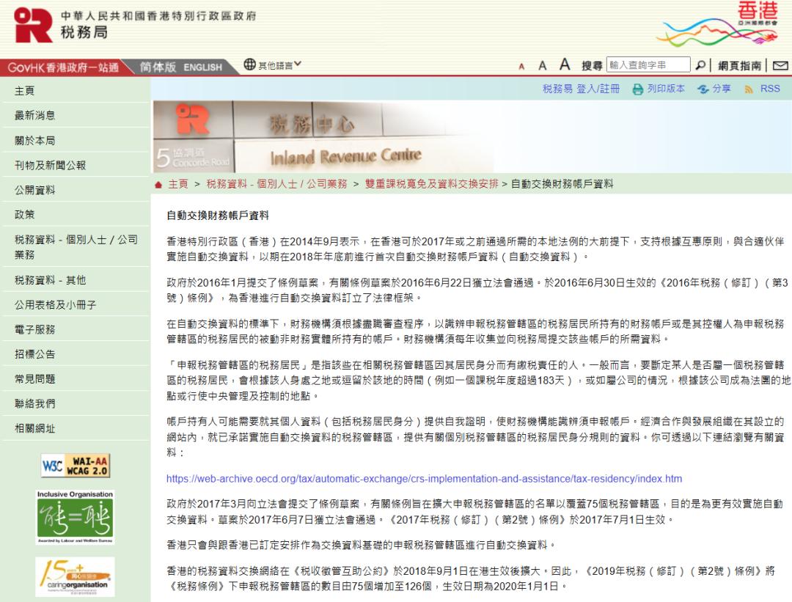This screenshot has width=792, height=602.
Task: Click the Caring Organisation 15 years logo
Action: coord(76,577)
